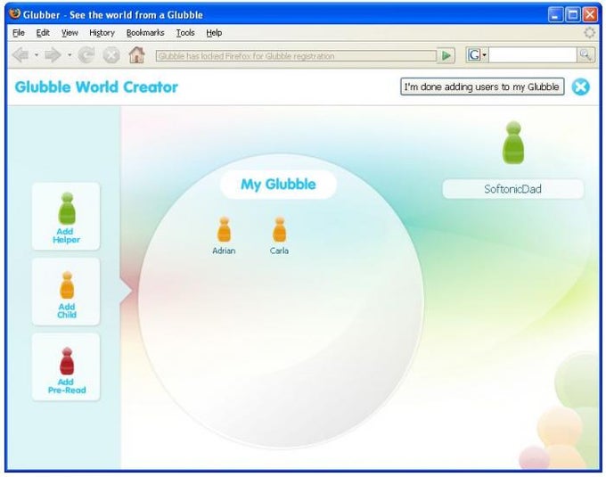Click the browser Back arrow
Image resolution: width=606 pixels, height=477 pixels.
coord(20,55)
